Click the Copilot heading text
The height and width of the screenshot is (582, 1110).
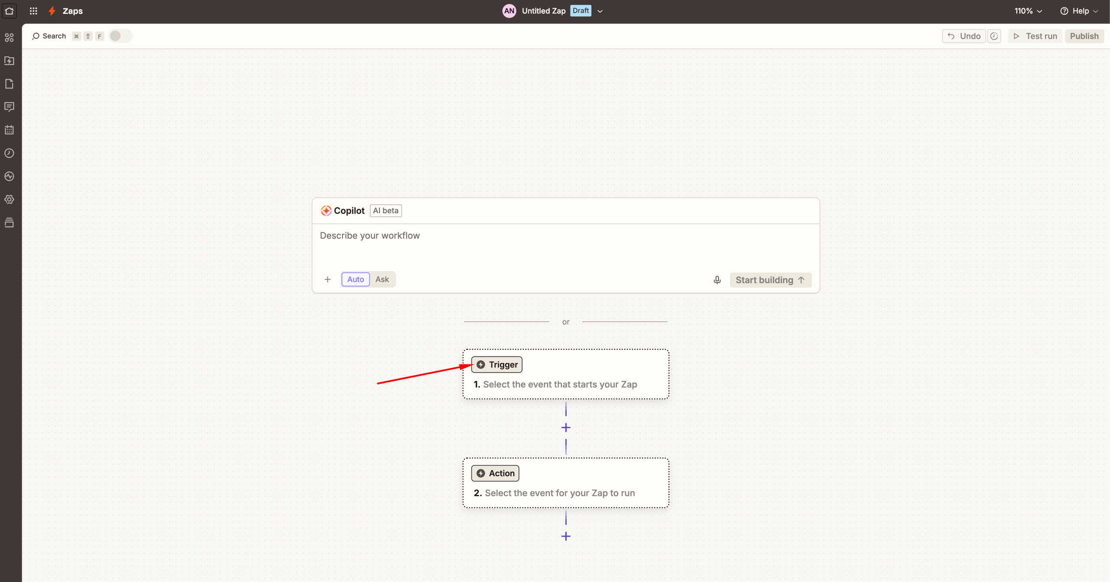click(x=349, y=211)
